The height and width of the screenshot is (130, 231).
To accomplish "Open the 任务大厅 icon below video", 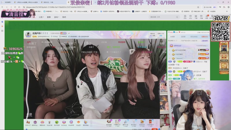I will click(28, 123).
